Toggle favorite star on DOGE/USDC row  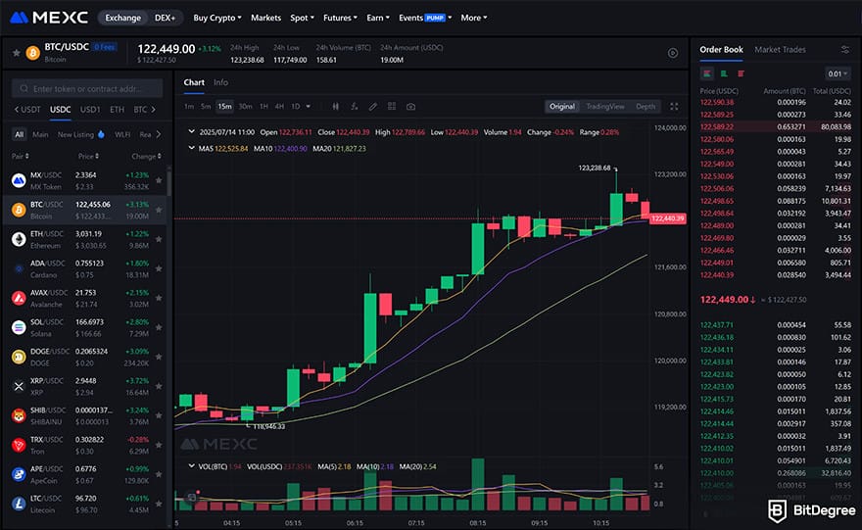[159, 357]
